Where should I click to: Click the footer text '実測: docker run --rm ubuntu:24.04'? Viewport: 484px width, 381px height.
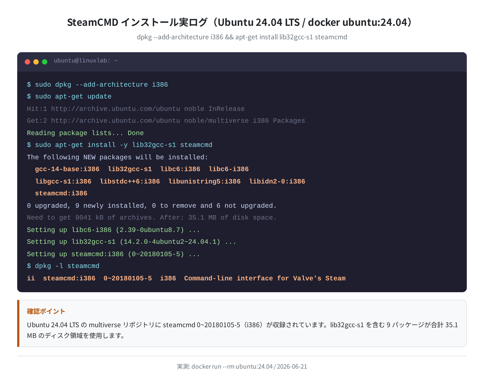pos(225,366)
